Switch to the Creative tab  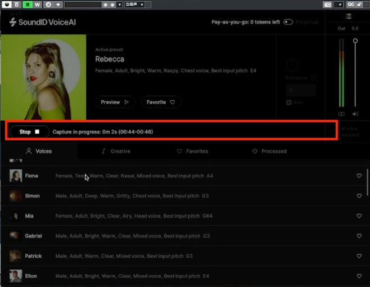116,151
